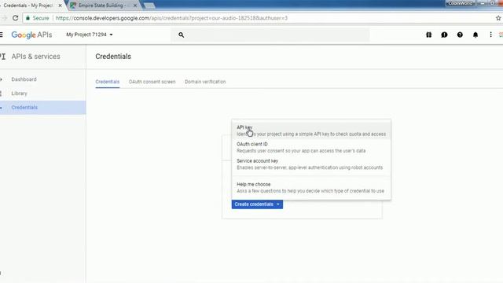This screenshot has width=503, height=283.
Task: Select Help me choose option
Action: (311, 187)
